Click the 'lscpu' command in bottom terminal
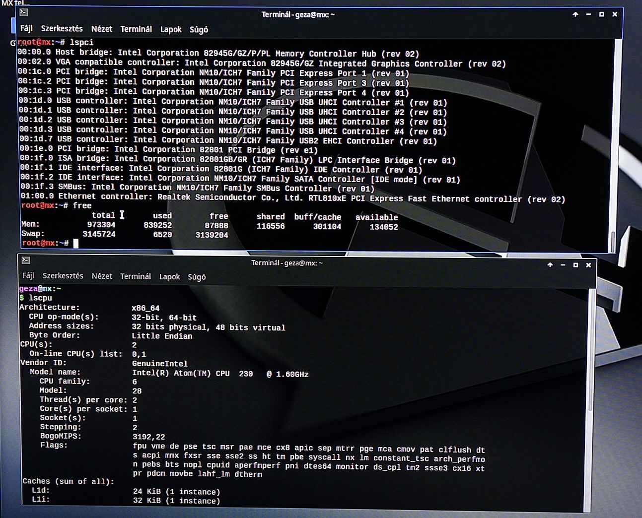The height and width of the screenshot is (518, 642). point(40,298)
